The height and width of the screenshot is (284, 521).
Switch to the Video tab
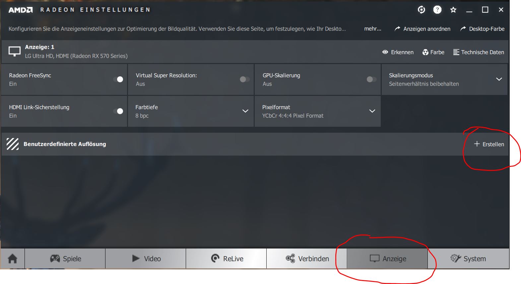pyautogui.click(x=146, y=258)
